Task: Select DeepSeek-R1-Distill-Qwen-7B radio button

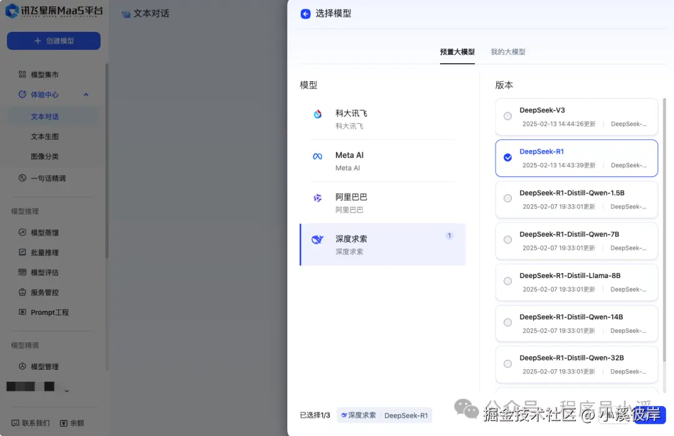Action: tap(507, 240)
